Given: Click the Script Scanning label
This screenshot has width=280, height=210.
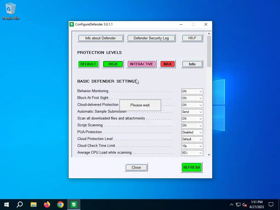Looking at the screenshot, I should click(90, 125).
